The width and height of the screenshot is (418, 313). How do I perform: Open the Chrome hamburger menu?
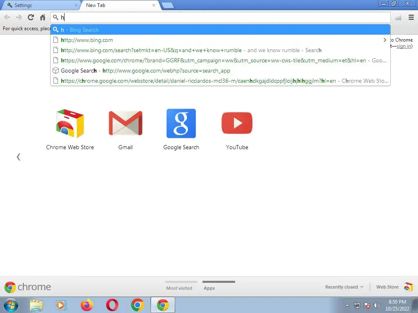(411, 17)
